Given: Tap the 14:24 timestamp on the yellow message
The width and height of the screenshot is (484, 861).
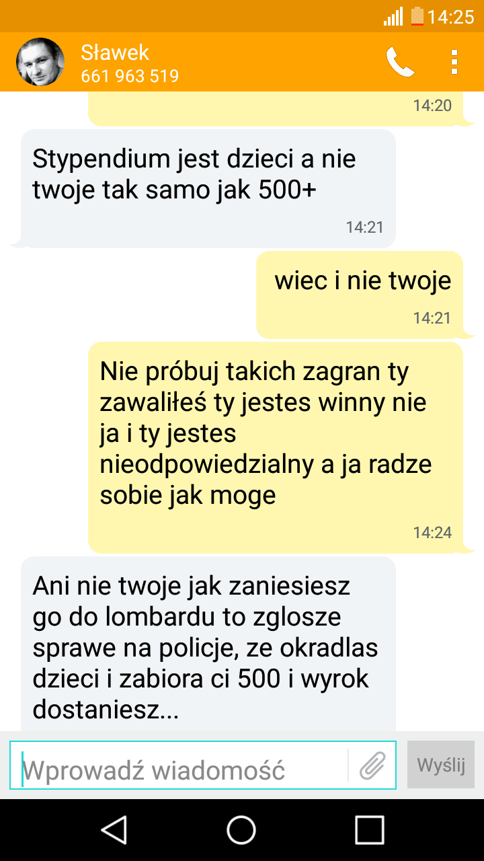Looking at the screenshot, I should [432, 533].
